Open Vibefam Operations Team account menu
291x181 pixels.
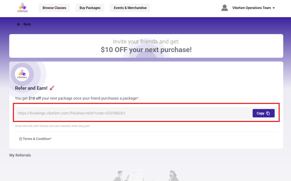coord(251,8)
